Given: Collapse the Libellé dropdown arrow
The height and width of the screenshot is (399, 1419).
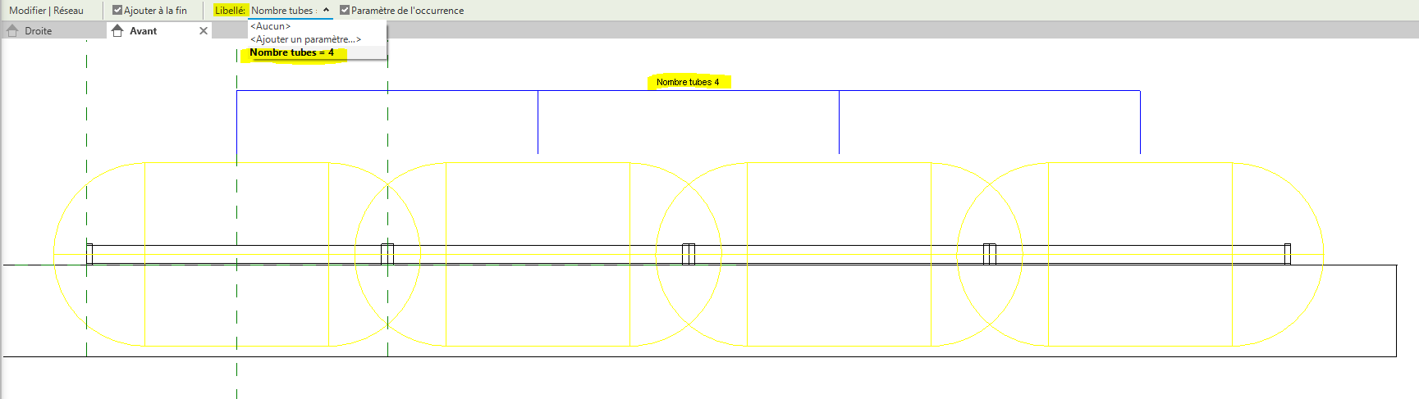Looking at the screenshot, I should (x=326, y=11).
